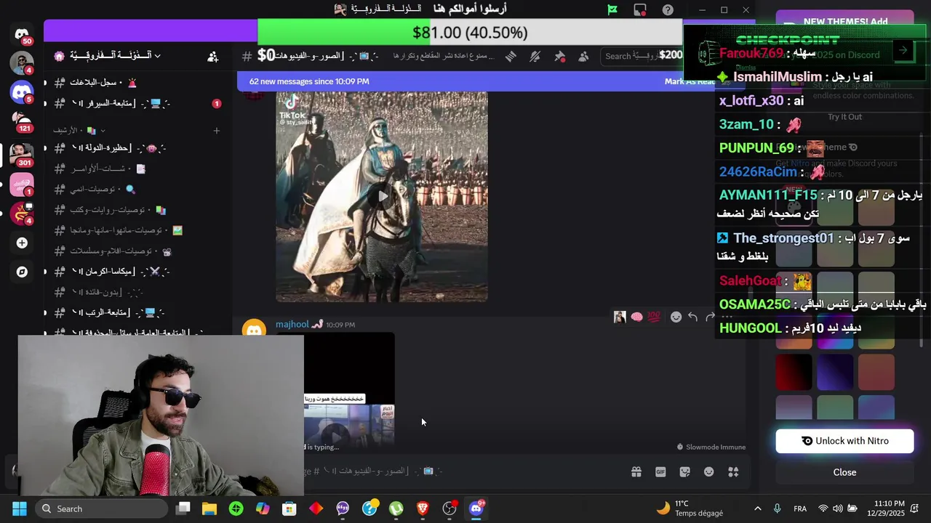Click invite people icon in server header
Viewport: 931px width, 523px height.
212,56
